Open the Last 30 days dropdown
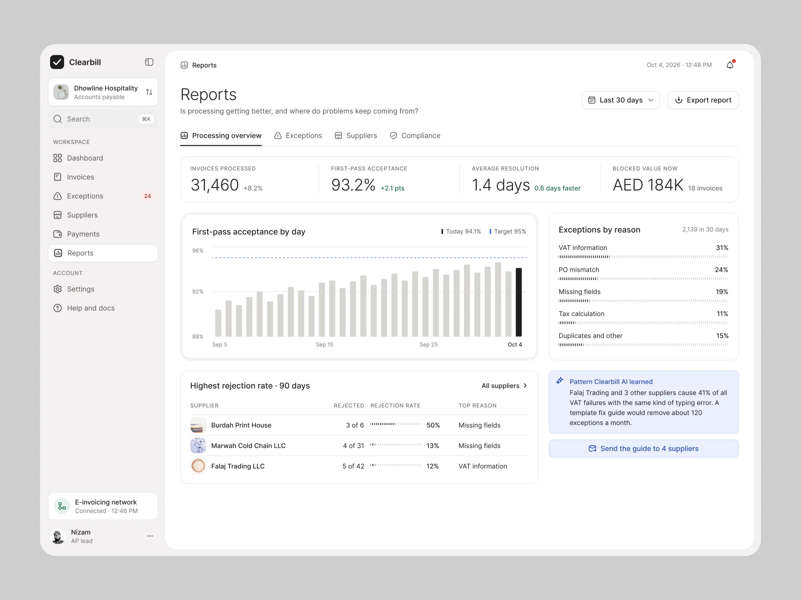 621,100
